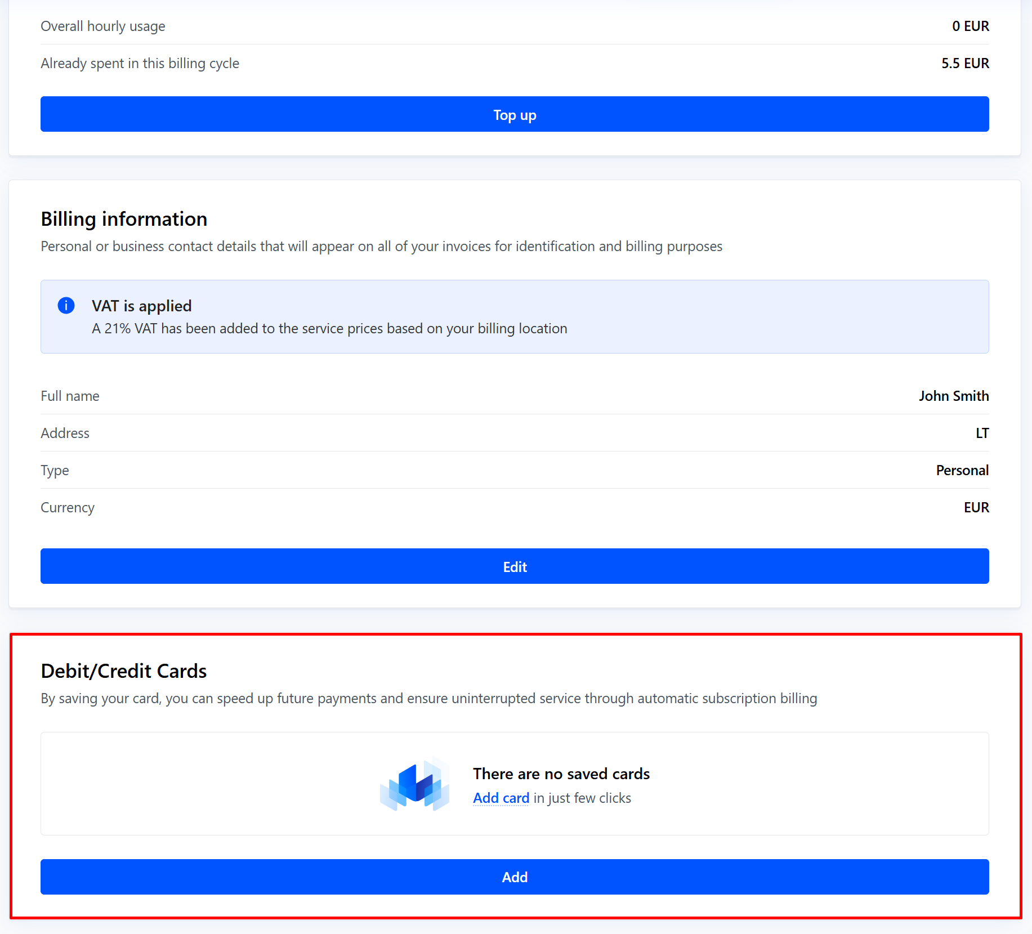Screen dimensions: 1032x934
Task: Click the 5.5 EUR spent amount
Action: [964, 63]
